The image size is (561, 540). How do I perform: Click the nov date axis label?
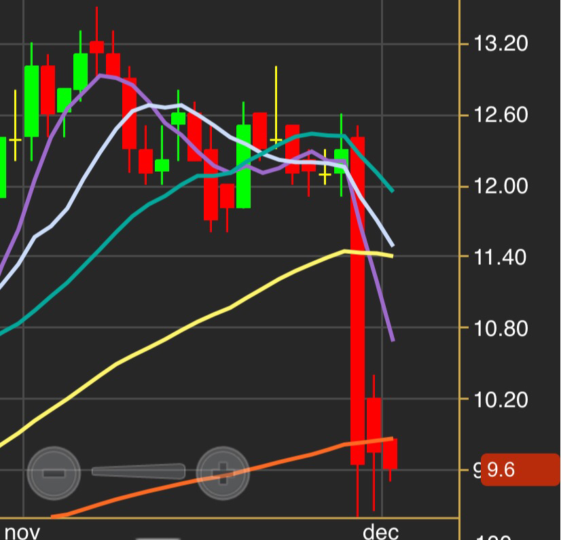22,532
